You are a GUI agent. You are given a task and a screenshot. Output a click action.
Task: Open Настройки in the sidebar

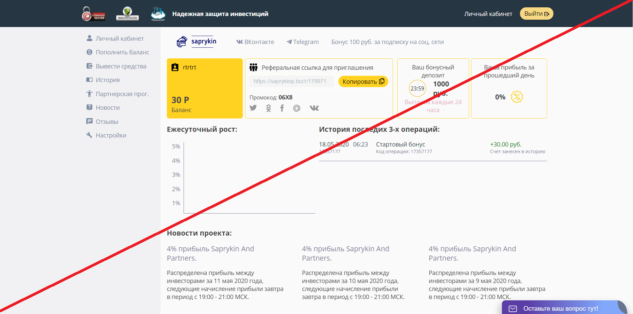[x=107, y=135]
